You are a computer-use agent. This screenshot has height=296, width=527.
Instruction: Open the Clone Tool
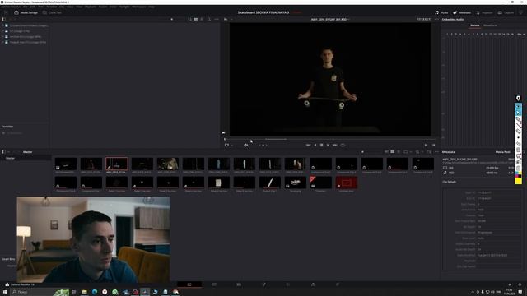click(52, 12)
